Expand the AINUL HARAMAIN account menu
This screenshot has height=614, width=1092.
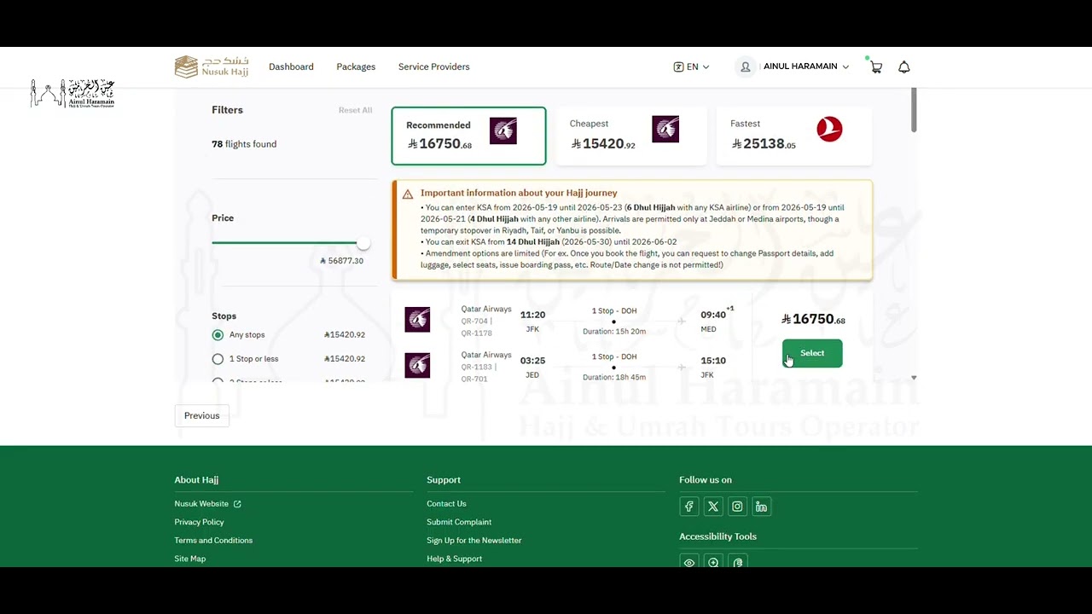click(805, 67)
